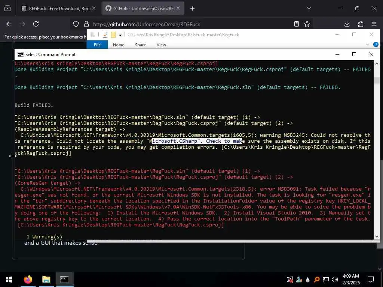The image size is (383, 287).
Task: Open a new browser tab
Action: [x=193, y=9]
